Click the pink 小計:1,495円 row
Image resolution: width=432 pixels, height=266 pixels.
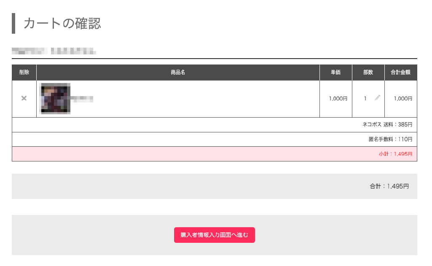tap(395, 154)
